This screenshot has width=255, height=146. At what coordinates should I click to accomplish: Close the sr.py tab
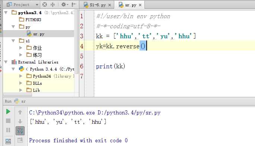[140, 5]
